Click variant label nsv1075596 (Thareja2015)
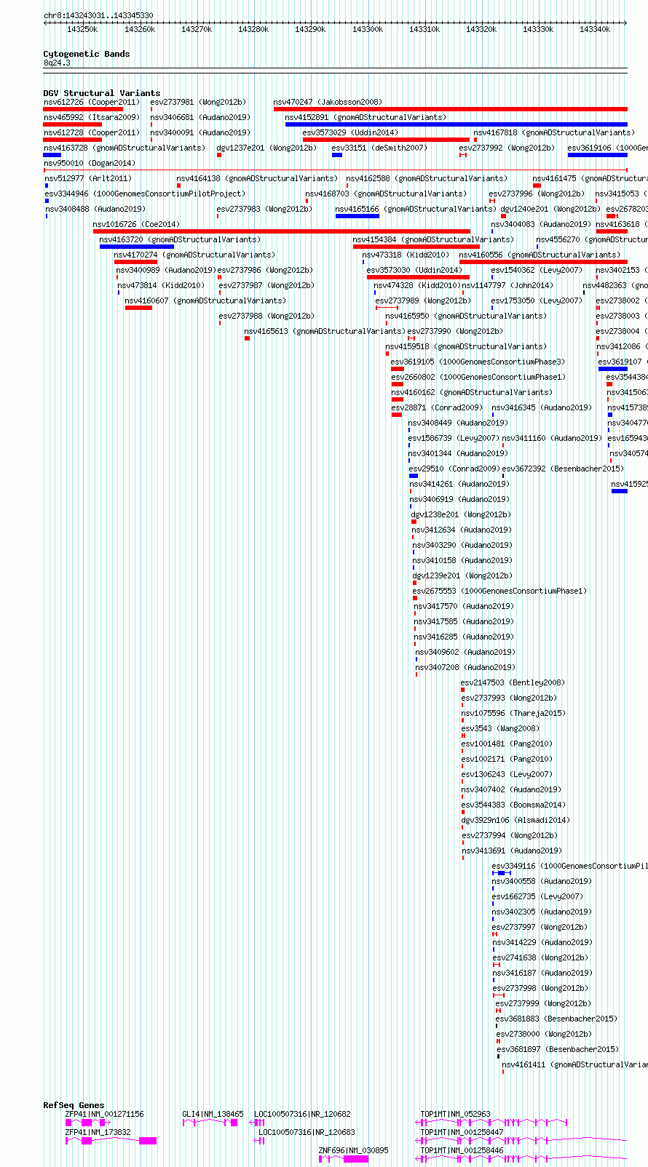 click(514, 713)
